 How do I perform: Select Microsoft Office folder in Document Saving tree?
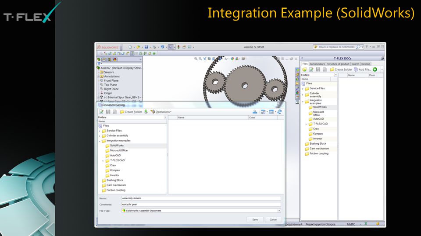[119, 150]
